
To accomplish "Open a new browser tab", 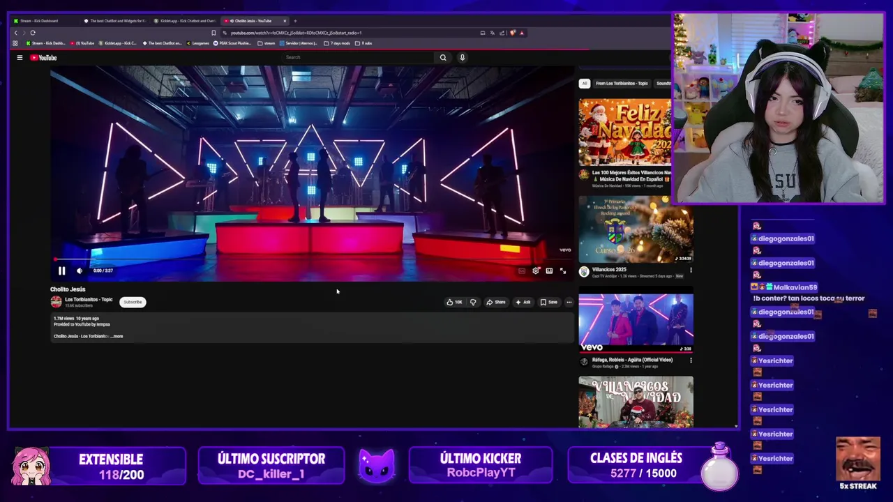I will point(295,21).
